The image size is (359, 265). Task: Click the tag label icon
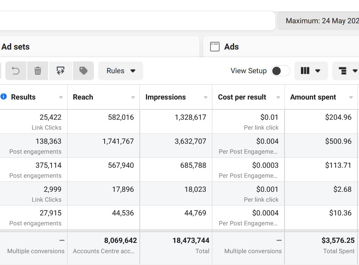(x=83, y=71)
